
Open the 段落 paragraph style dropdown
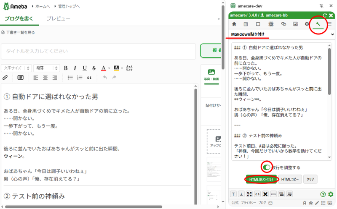click(46, 68)
